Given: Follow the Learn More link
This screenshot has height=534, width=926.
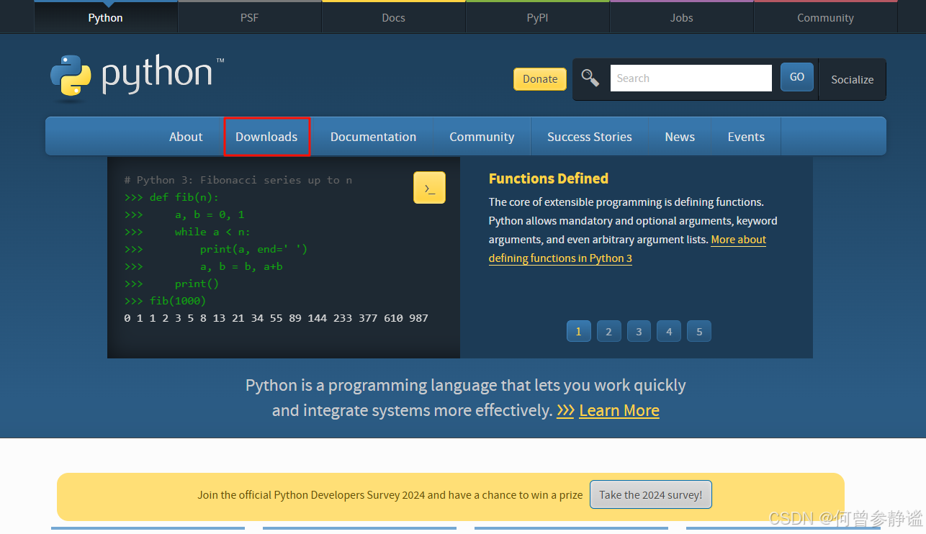Looking at the screenshot, I should [619, 411].
